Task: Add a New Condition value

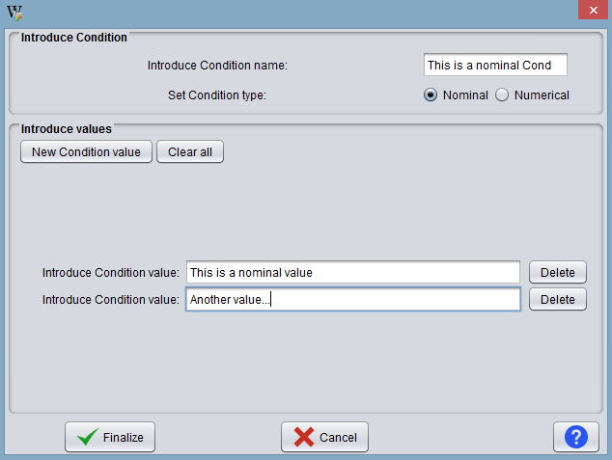Action: pyautogui.click(x=86, y=151)
